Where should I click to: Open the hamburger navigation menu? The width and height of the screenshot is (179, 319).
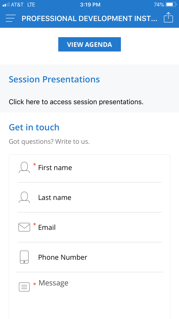tap(11, 18)
